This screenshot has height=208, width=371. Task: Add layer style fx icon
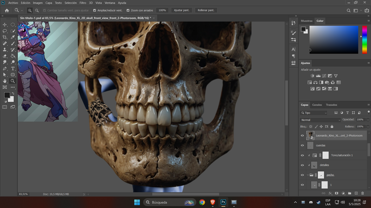click(330, 193)
